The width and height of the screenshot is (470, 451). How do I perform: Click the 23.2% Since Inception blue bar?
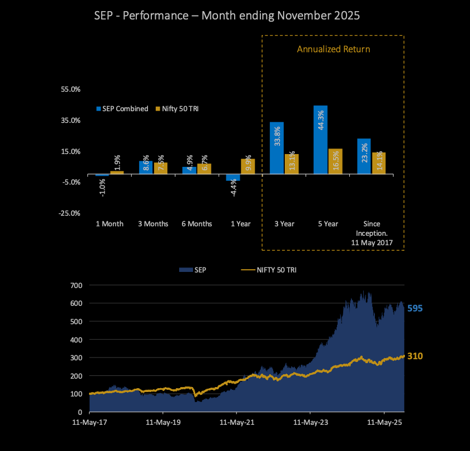[364, 156]
